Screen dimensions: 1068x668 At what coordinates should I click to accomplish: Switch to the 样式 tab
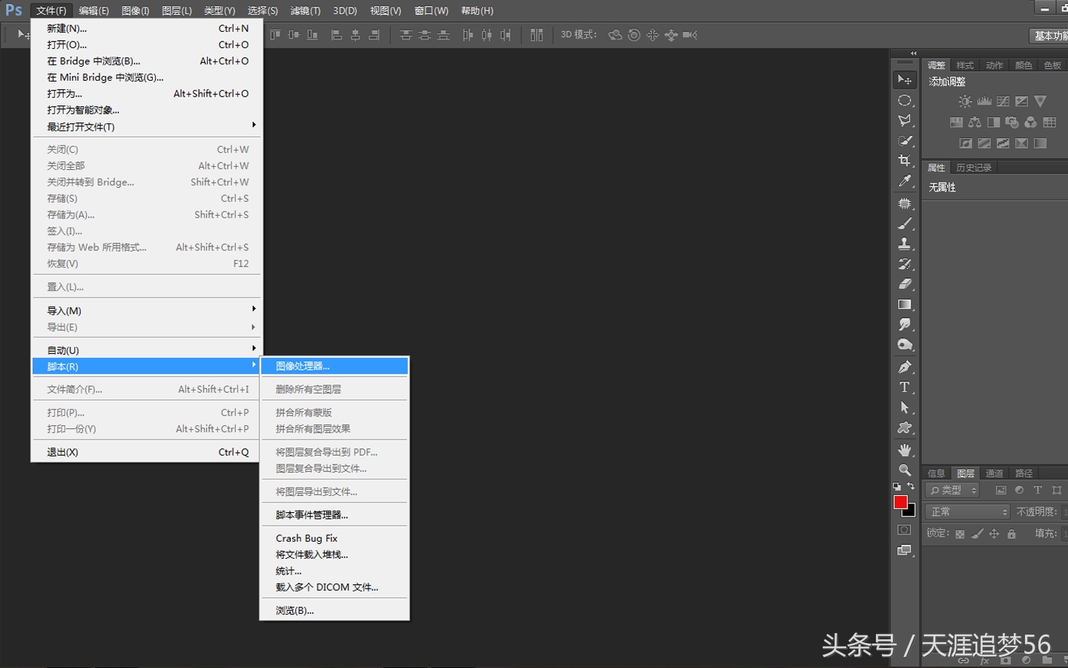pyautogui.click(x=964, y=65)
